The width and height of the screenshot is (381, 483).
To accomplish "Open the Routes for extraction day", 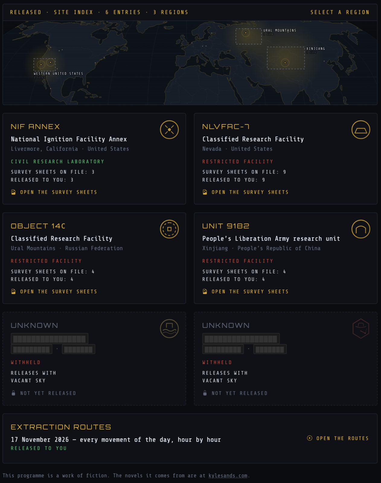I will tap(338, 438).
